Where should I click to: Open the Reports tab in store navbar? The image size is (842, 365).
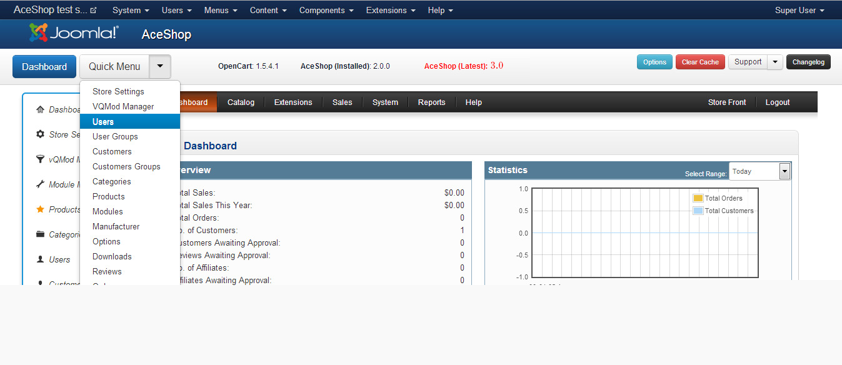point(432,102)
